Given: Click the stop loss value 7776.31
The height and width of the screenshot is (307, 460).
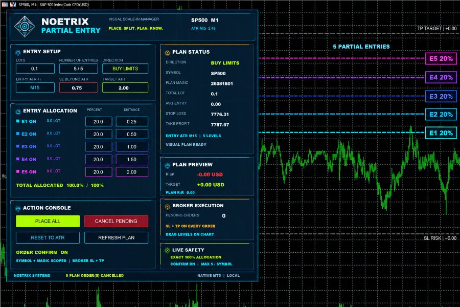Looking at the screenshot, I should (220, 114).
